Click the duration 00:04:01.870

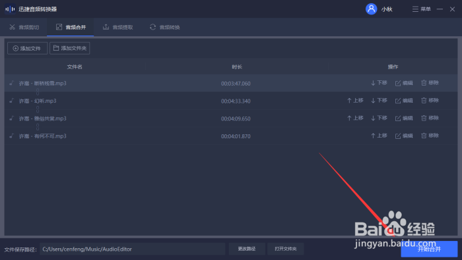point(236,137)
